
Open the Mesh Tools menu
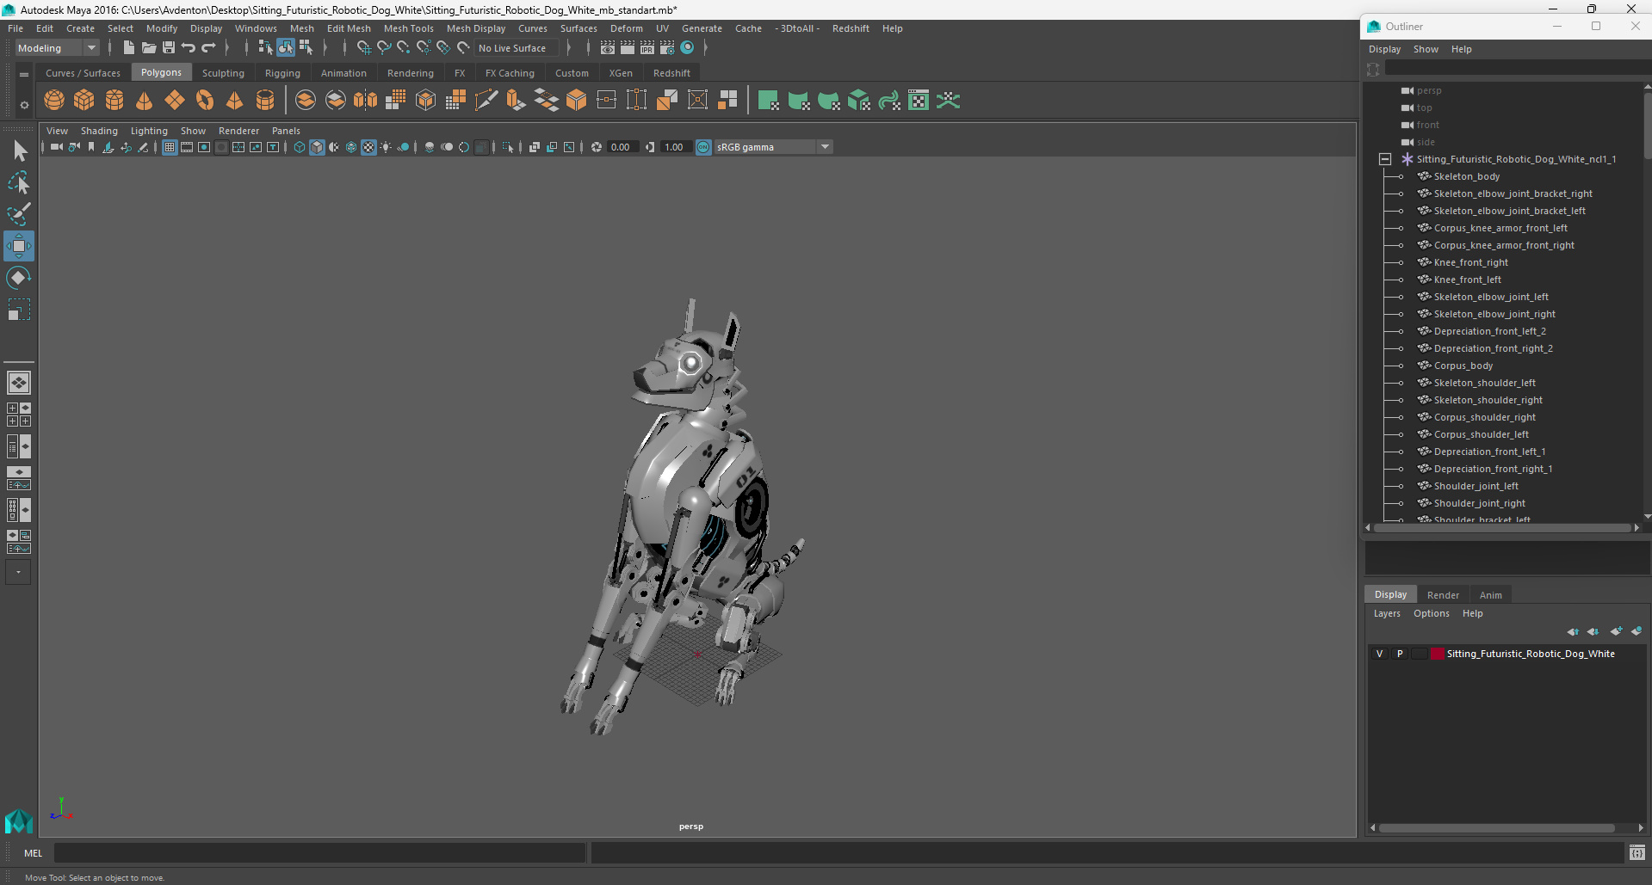pos(409,28)
